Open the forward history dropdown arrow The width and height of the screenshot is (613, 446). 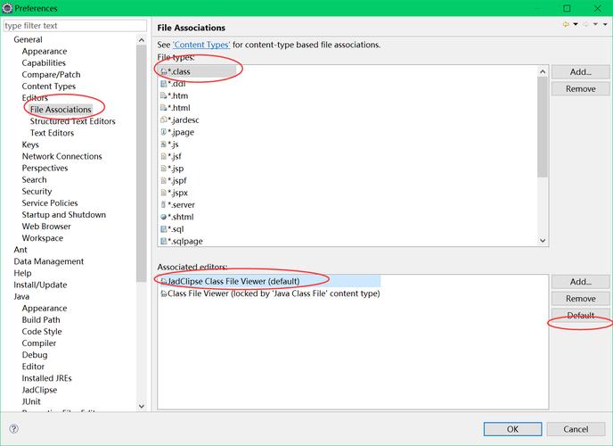click(595, 24)
